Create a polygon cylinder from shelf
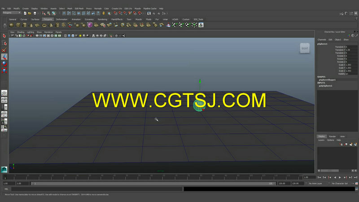The image size is (359, 202). (x=25, y=25)
